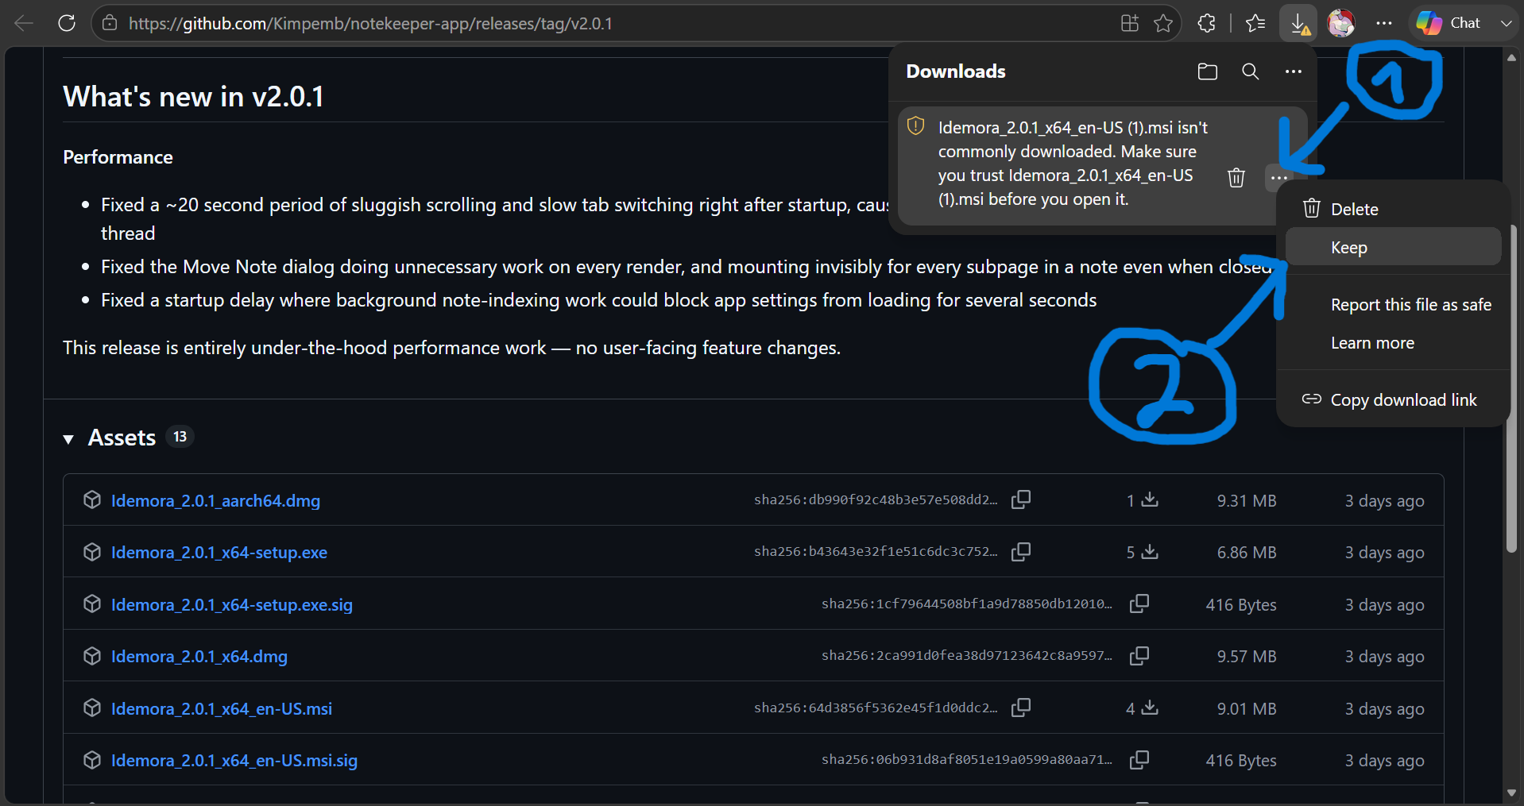Choose Delete in the download context menu
1524x806 pixels.
(1393, 209)
